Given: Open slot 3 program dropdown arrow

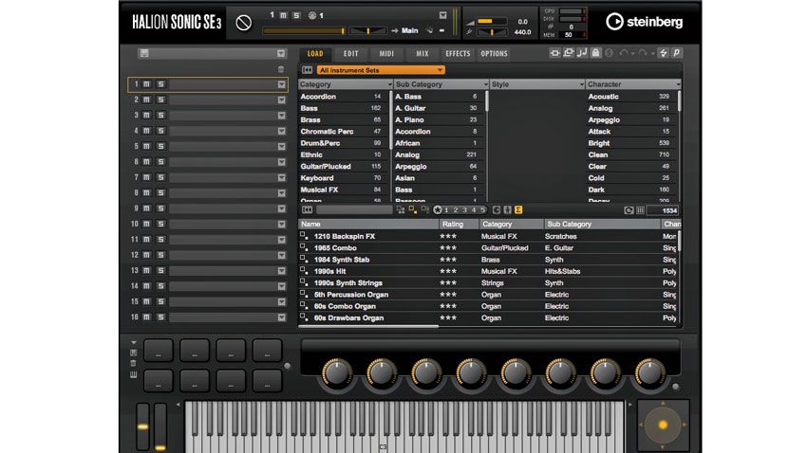Looking at the screenshot, I should (x=282, y=116).
